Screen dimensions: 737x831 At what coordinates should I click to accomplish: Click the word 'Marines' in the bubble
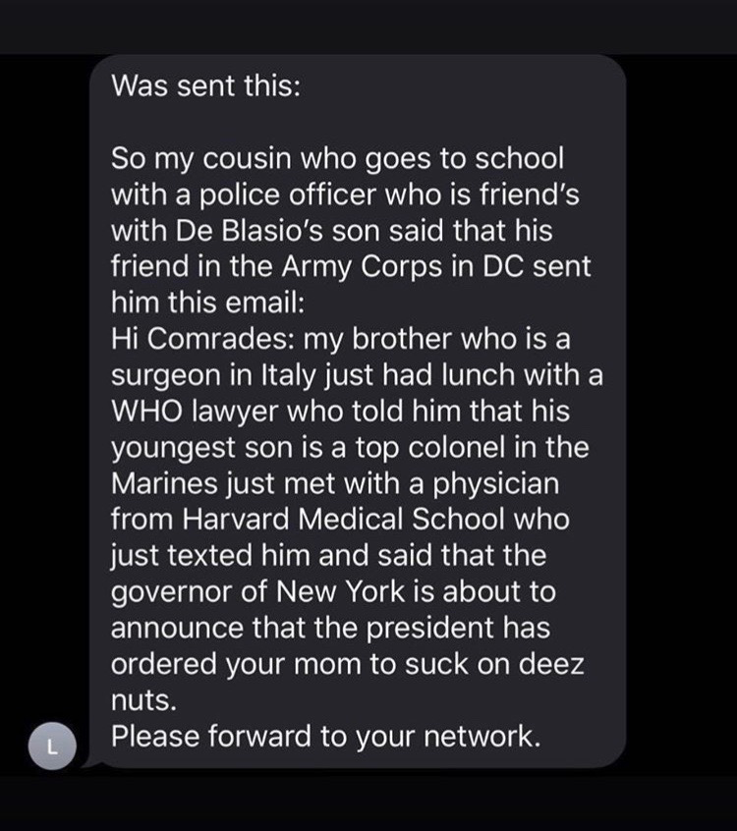(164, 483)
